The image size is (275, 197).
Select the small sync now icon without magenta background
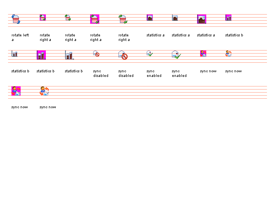(x=228, y=54)
